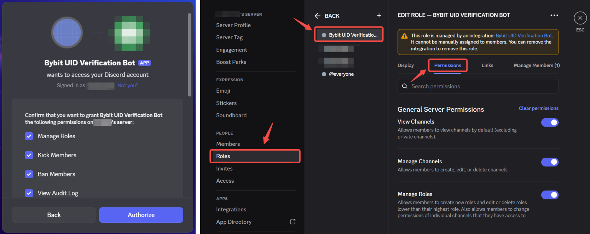Click the blue Discord user avatar
Screen dimensions: 590x234
pos(67,33)
